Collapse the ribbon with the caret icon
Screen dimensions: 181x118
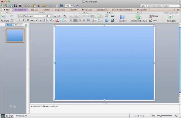[x=174, y=10]
